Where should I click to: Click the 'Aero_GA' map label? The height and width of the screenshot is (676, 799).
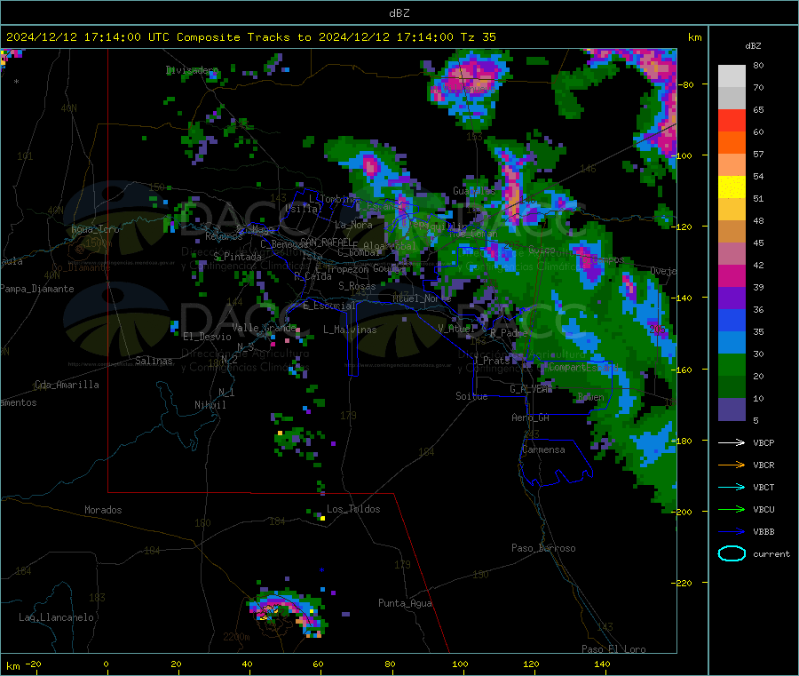tap(531, 418)
